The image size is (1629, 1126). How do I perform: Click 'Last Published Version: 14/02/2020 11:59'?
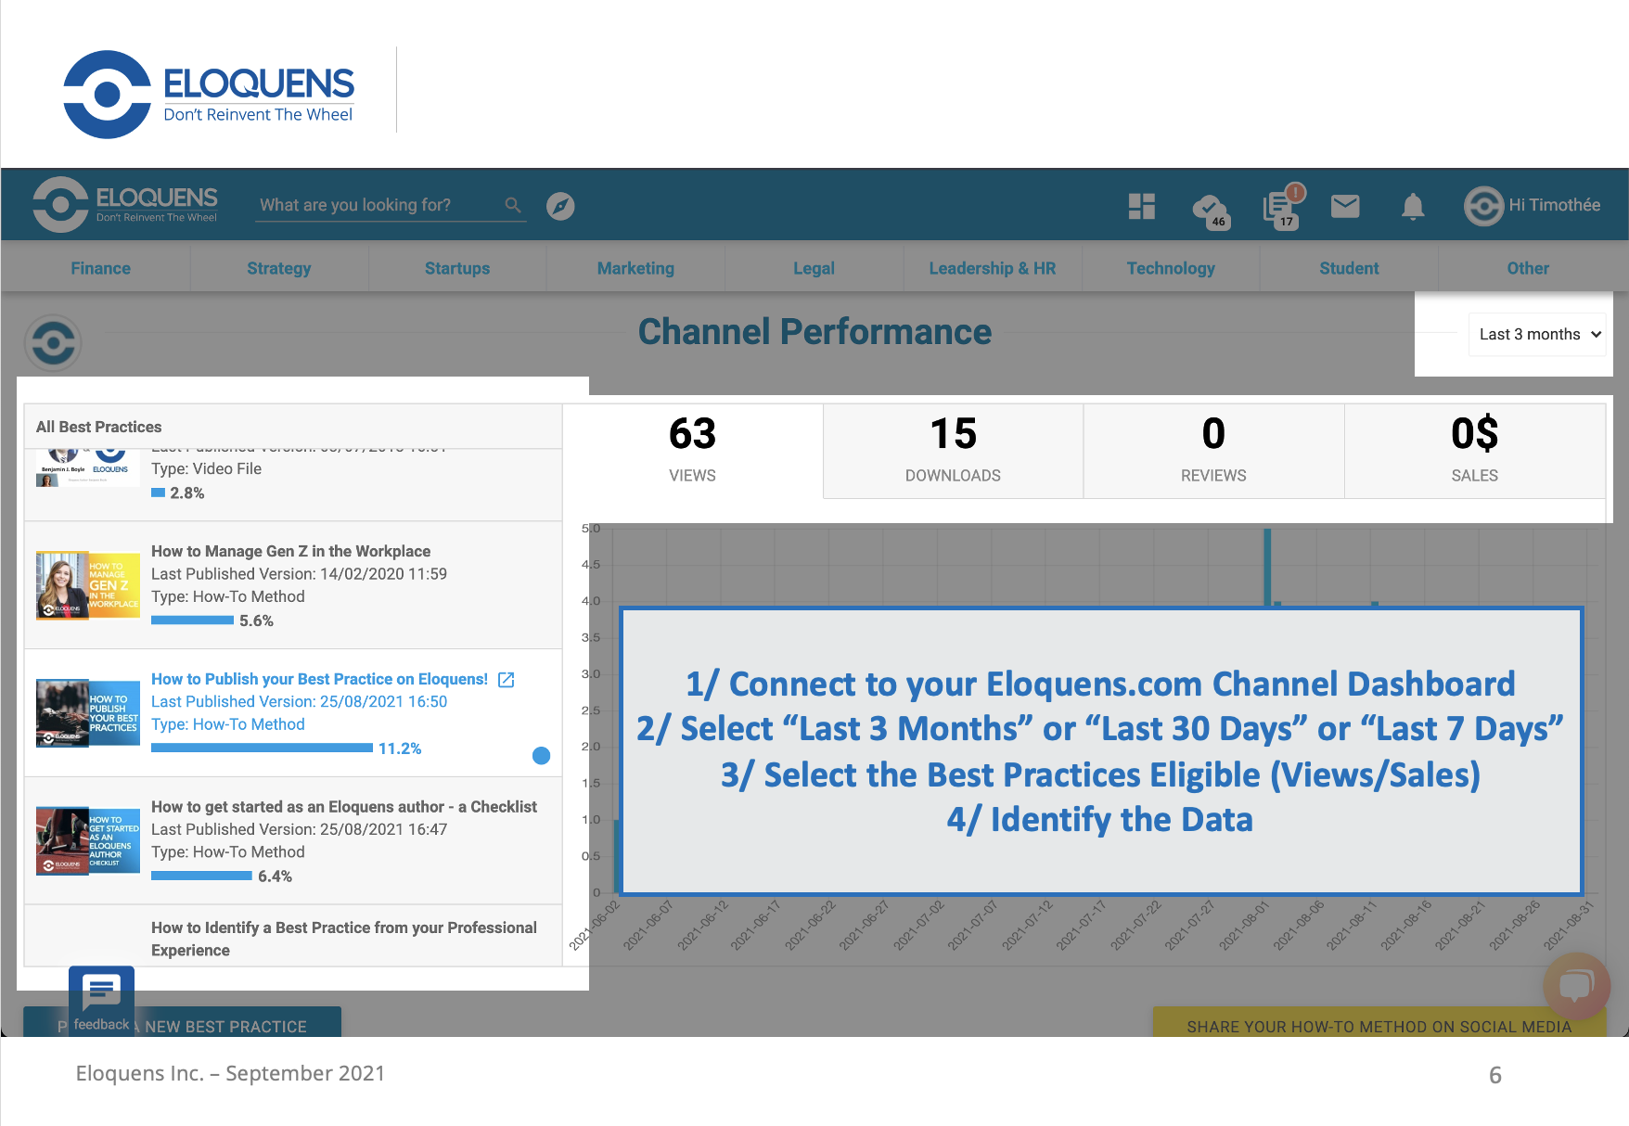click(x=299, y=574)
